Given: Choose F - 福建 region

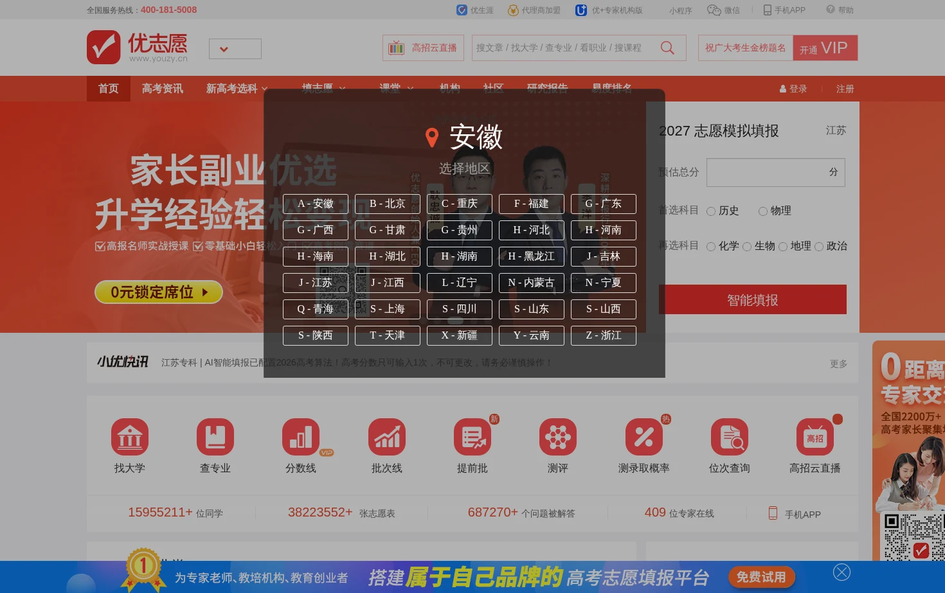Looking at the screenshot, I should [532, 204].
